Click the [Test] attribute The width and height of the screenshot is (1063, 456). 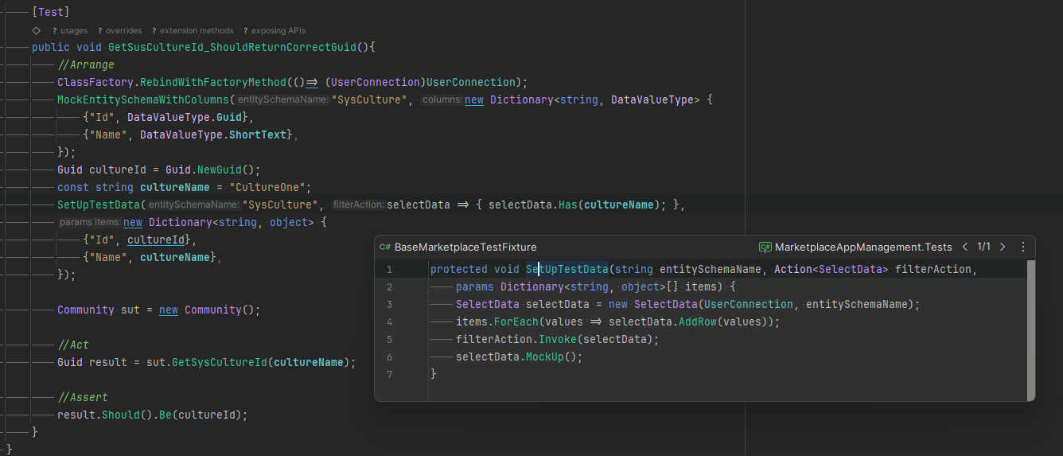(x=51, y=13)
